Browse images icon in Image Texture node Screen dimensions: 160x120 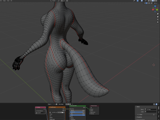pyautogui.click(x=50, y=112)
